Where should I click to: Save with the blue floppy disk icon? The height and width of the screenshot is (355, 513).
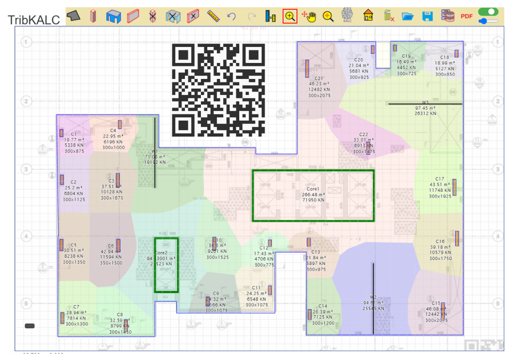point(427,16)
